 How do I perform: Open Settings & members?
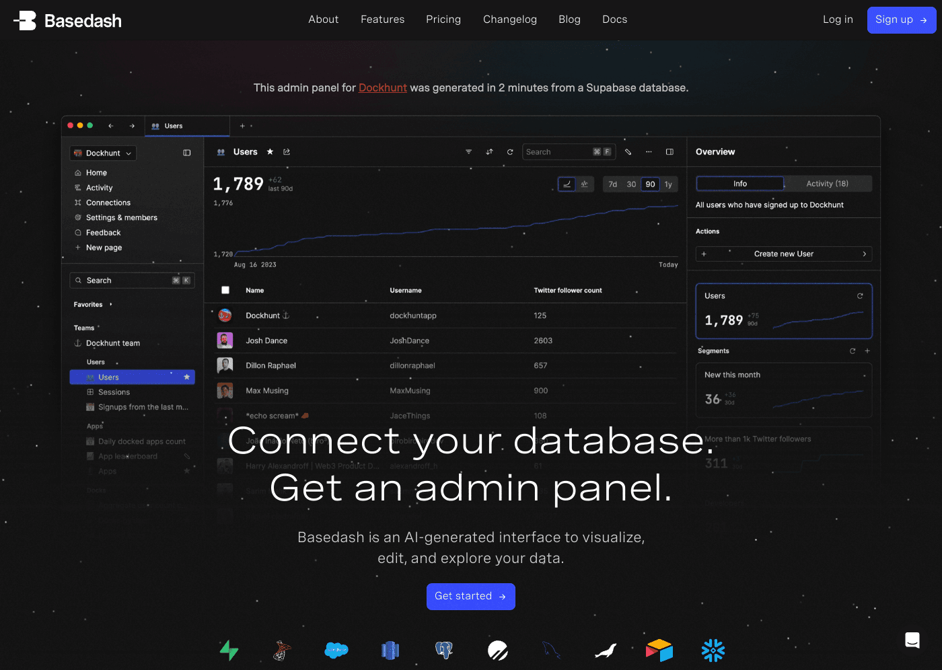[121, 217]
